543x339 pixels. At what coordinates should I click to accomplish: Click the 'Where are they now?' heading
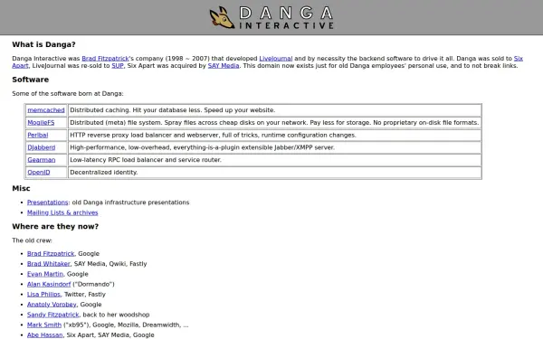[55, 227]
